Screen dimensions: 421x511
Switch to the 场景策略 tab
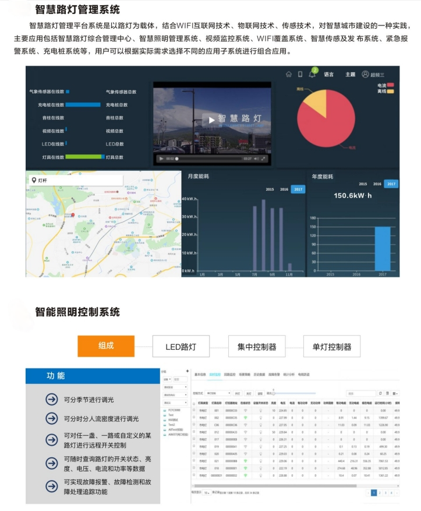(x=245, y=375)
